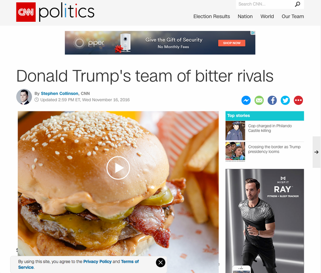The height and width of the screenshot is (273, 321).
Task: Share on Facebook icon
Action: (x=272, y=100)
